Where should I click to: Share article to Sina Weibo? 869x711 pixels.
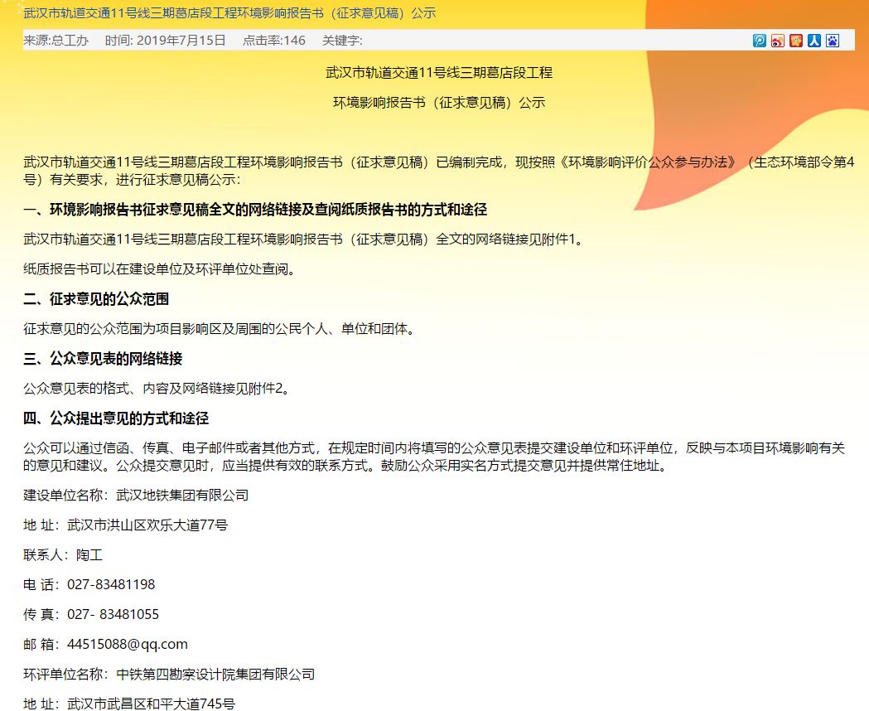778,41
